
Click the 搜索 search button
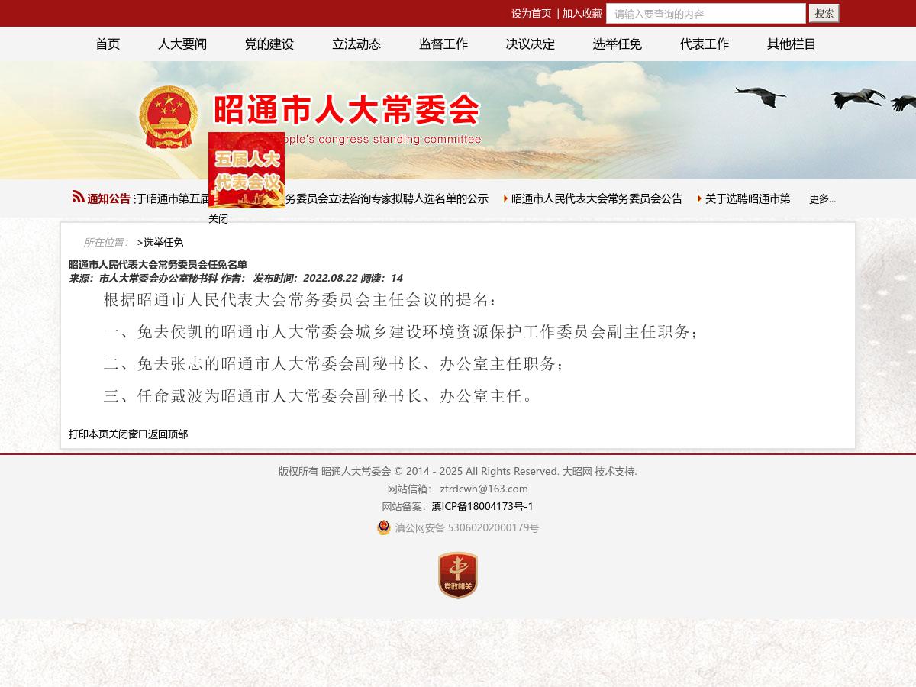point(824,13)
